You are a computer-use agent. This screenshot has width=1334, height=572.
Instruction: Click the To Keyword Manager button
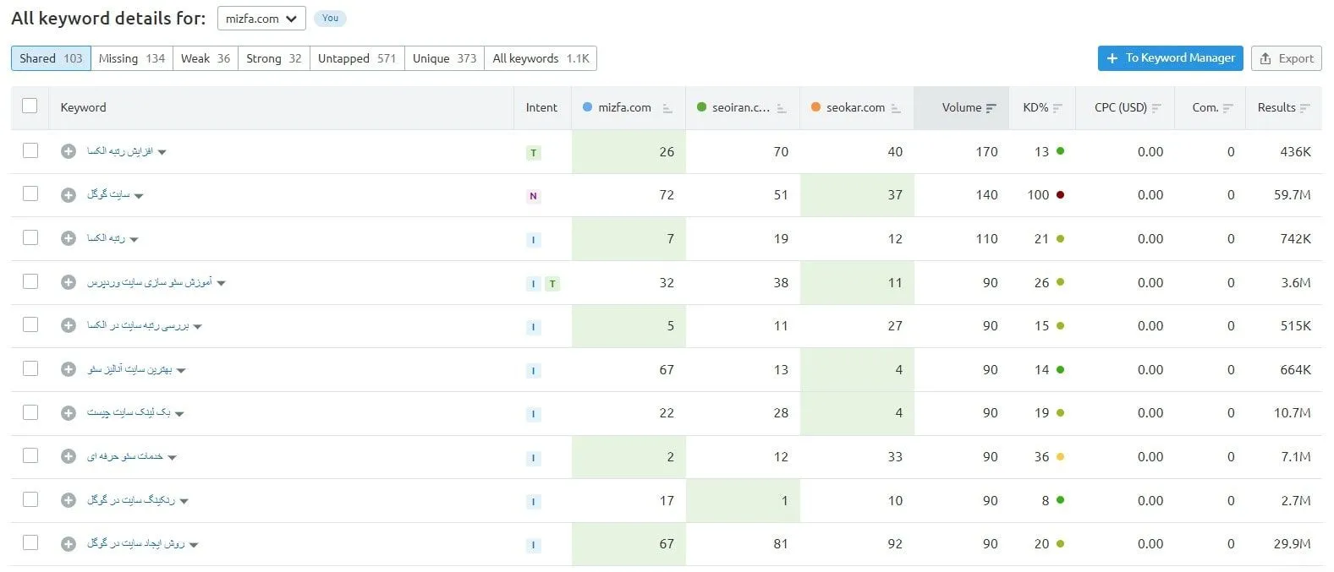1171,58
